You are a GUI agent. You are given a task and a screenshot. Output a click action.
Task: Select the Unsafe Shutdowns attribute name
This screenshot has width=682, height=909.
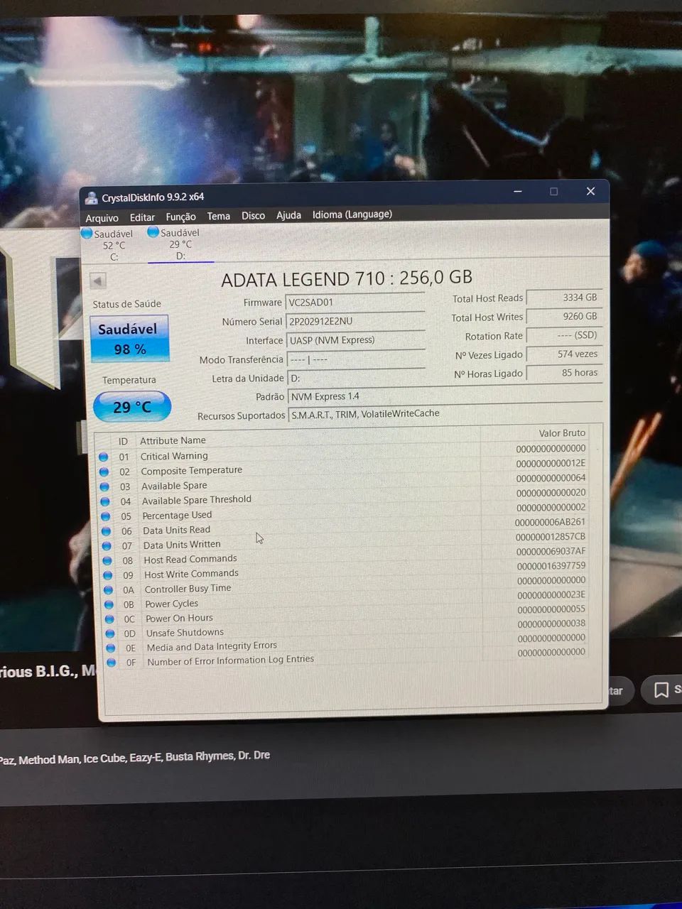tap(185, 633)
